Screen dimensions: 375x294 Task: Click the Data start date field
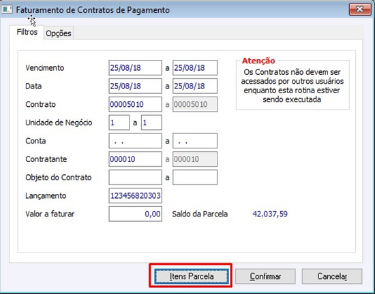(x=136, y=86)
